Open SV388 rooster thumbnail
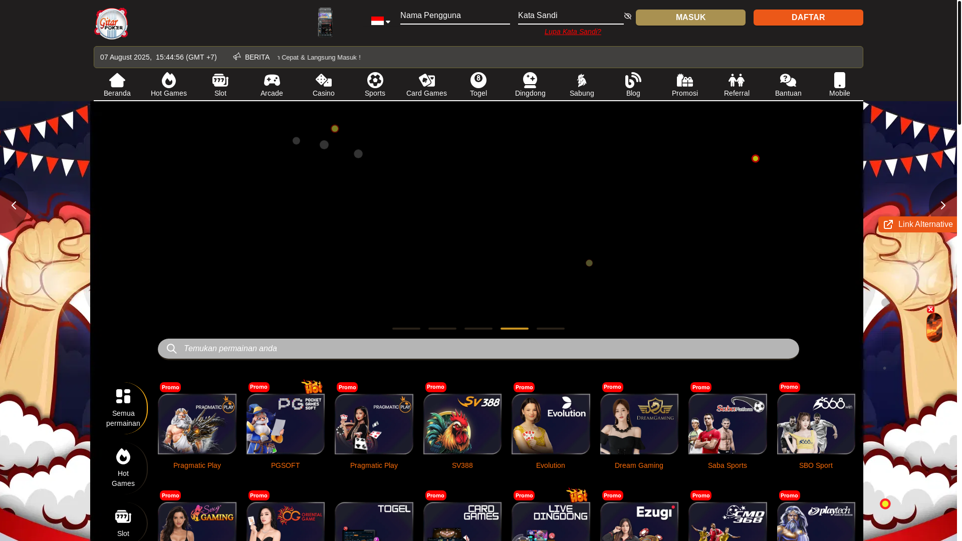Viewport: 962px width, 541px height. pyautogui.click(x=462, y=424)
